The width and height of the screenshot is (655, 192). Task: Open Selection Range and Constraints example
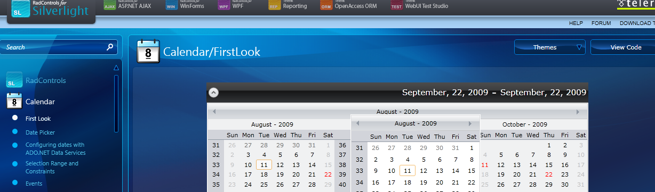52,167
